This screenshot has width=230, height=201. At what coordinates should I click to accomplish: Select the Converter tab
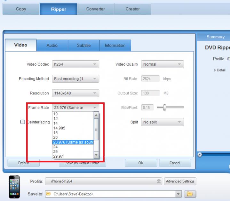click(x=95, y=9)
